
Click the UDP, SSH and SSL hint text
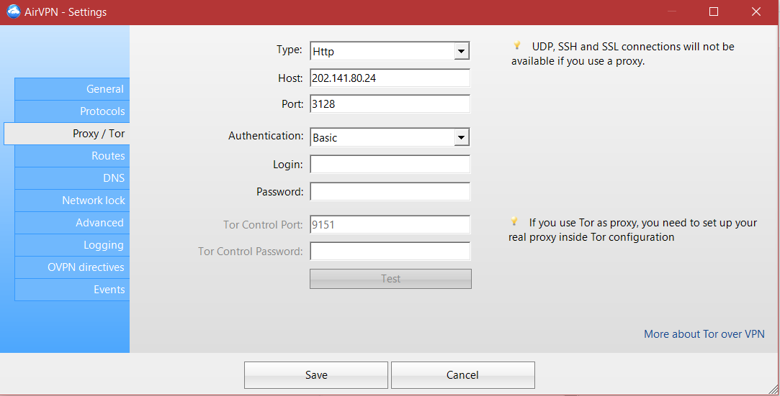(623, 54)
